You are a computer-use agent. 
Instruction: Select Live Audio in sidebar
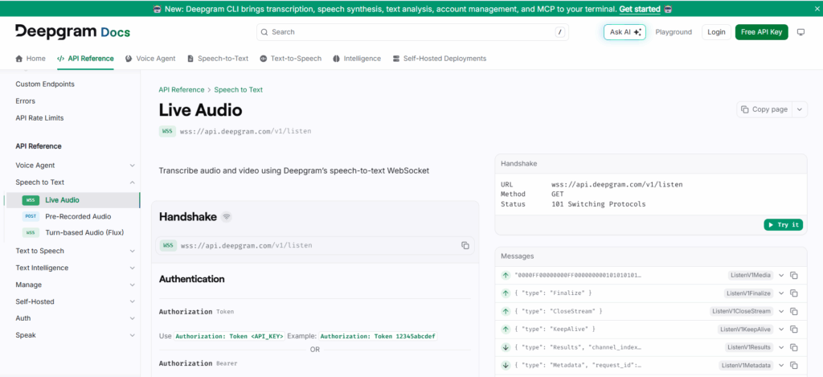(73, 200)
